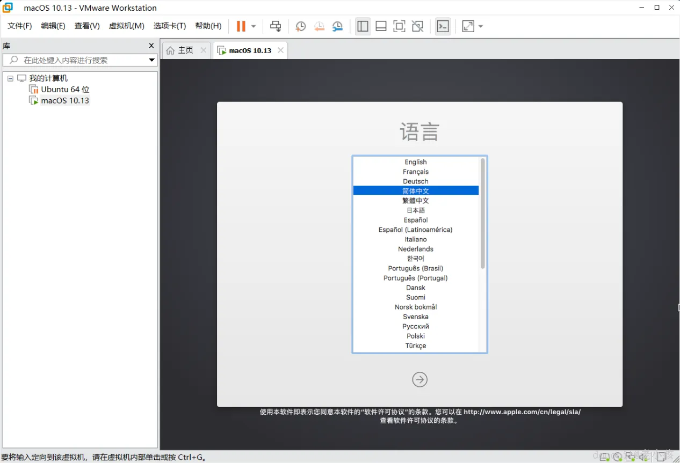Choose Português (Brasil) language
The height and width of the screenshot is (463, 680).
click(x=416, y=268)
